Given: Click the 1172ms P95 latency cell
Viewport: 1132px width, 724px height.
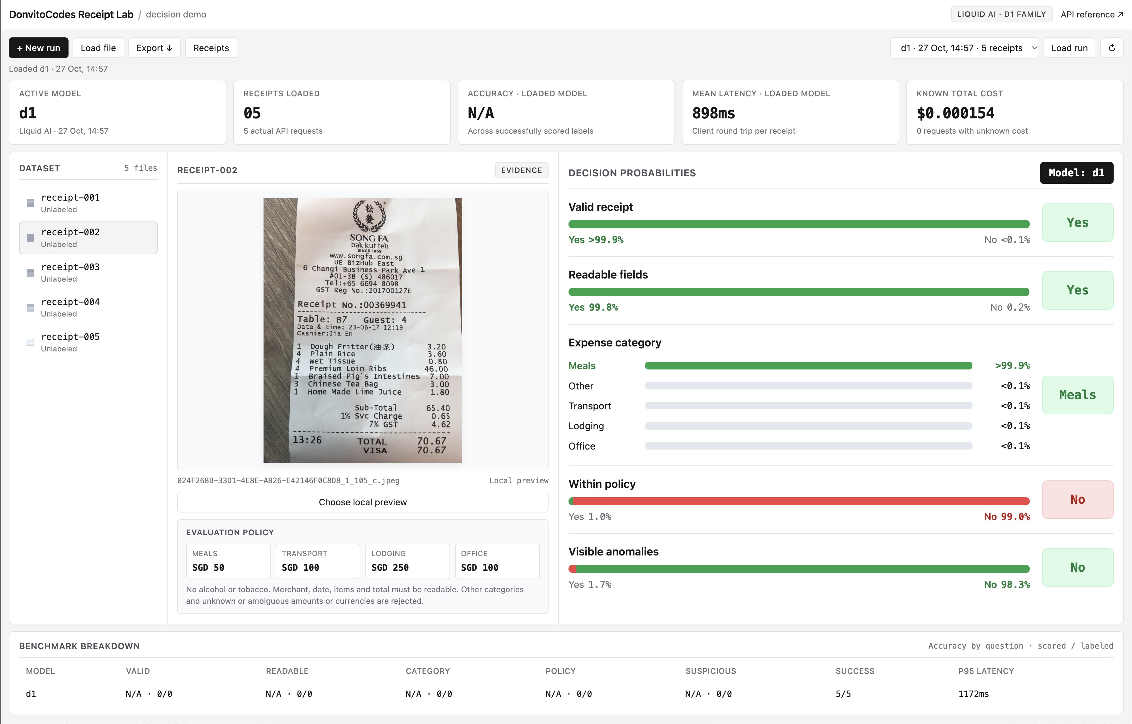Looking at the screenshot, I should point(973,694).
